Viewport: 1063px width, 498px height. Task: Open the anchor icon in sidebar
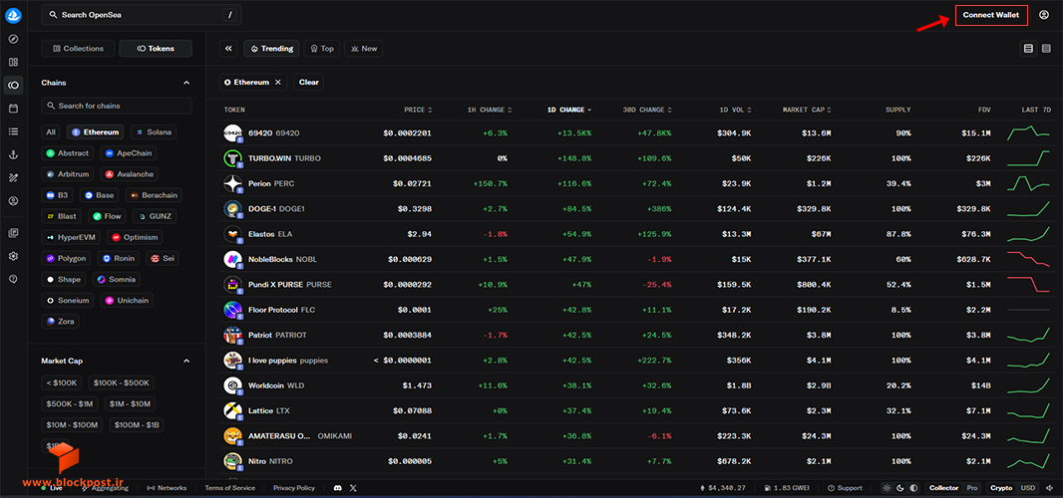tap(13, 154)
